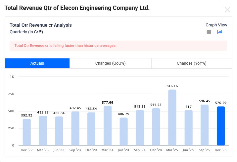Viewport: 237px width, 162px height.
Task: Select the Sep '23 bar
Action: pos(75,128)
